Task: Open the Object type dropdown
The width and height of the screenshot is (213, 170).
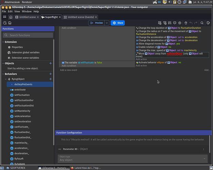Action: (x=133, y=158)
